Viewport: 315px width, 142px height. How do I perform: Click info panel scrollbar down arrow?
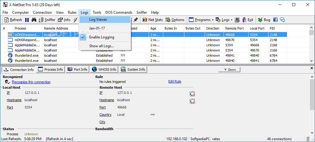(x=312, y=133)
